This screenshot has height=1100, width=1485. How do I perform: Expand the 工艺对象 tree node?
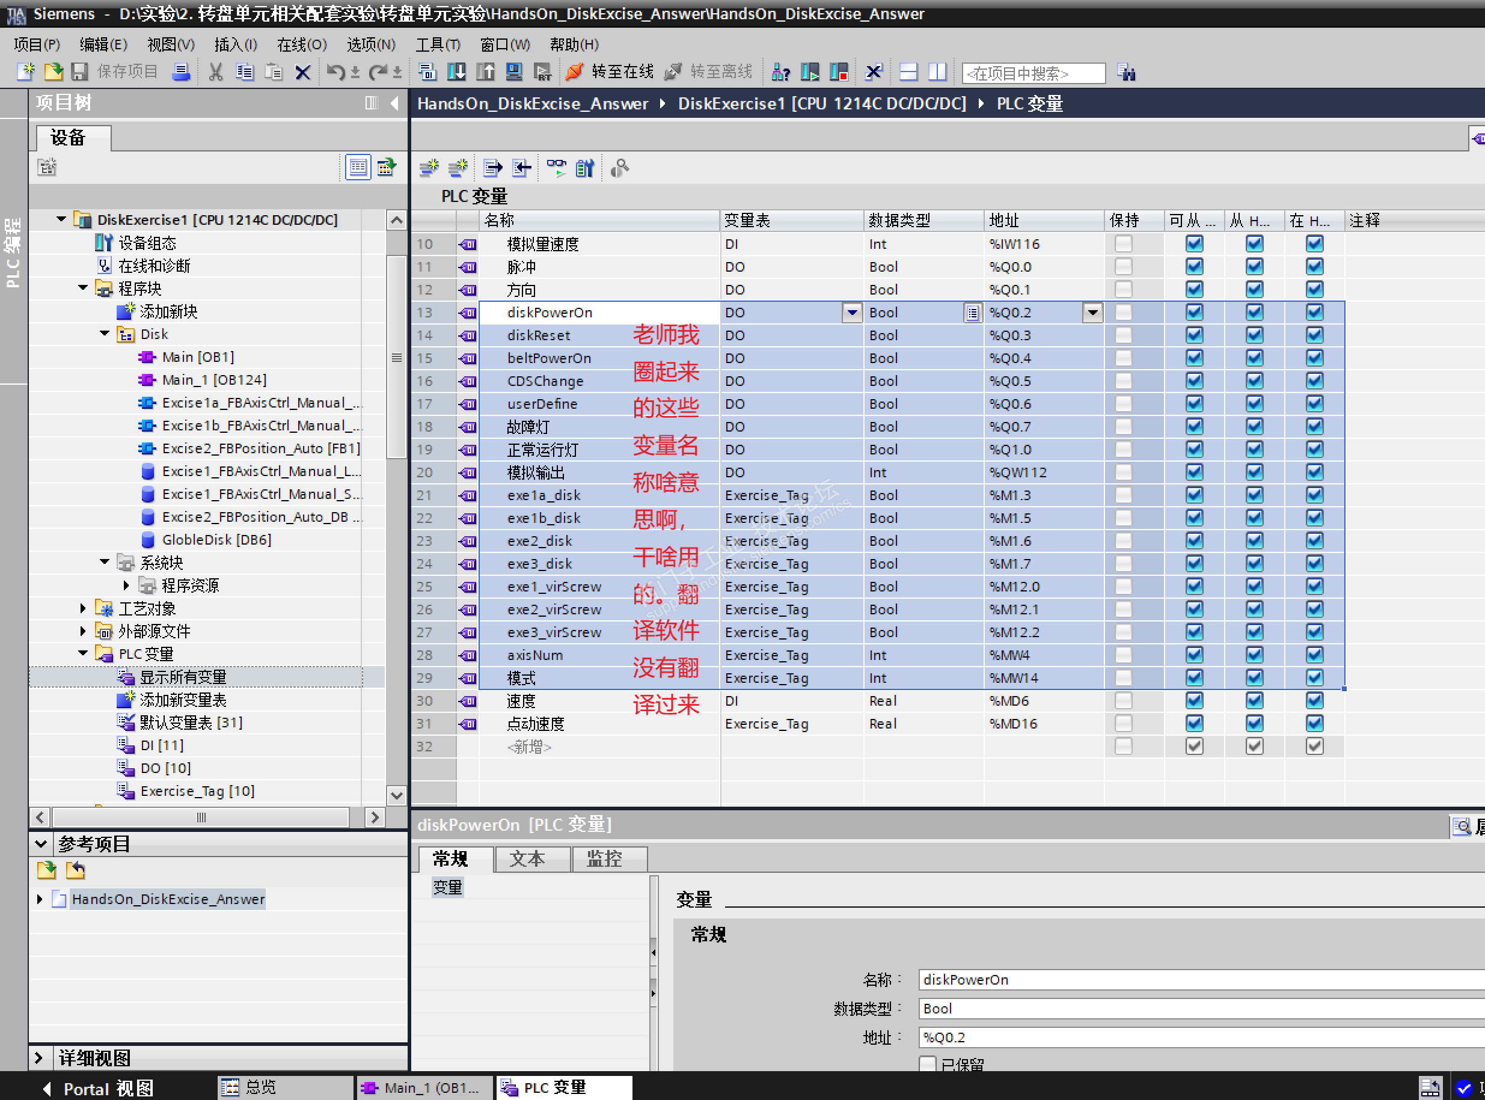click(x=82, y=608)
